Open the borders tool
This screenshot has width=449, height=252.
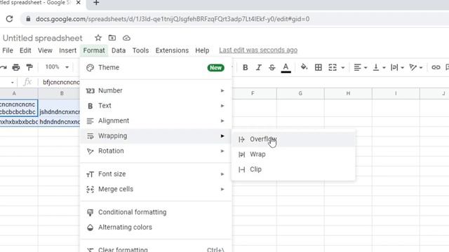pyautogui.click(x=318, y=67)
